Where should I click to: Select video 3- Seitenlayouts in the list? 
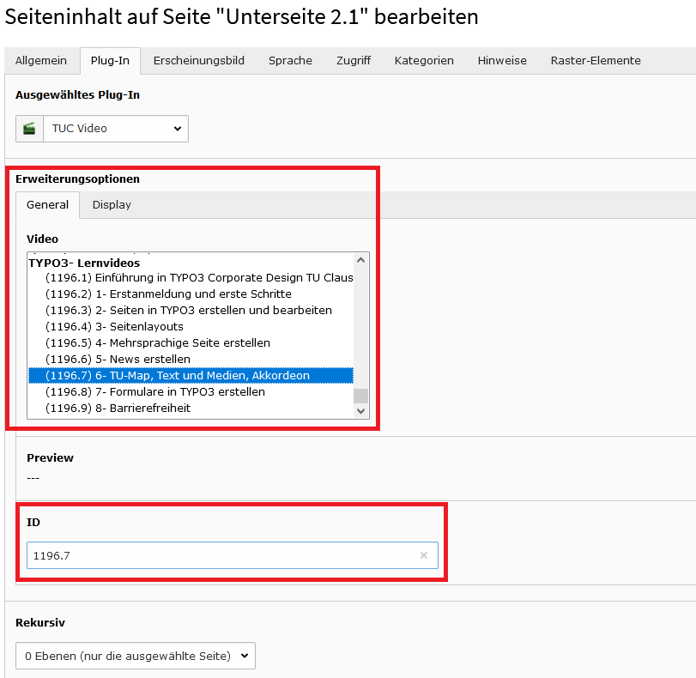(x=114, y=326)
